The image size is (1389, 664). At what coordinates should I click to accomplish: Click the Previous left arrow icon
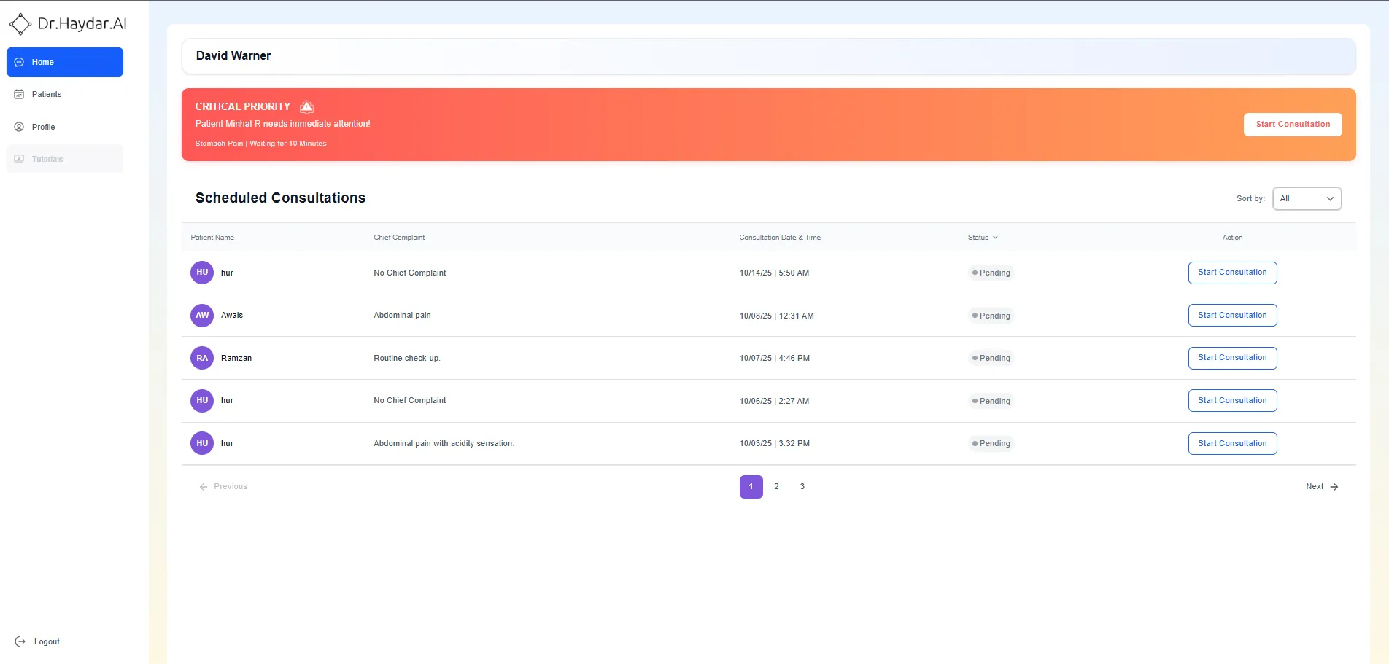pyautogui.click(x=204, y=487)
